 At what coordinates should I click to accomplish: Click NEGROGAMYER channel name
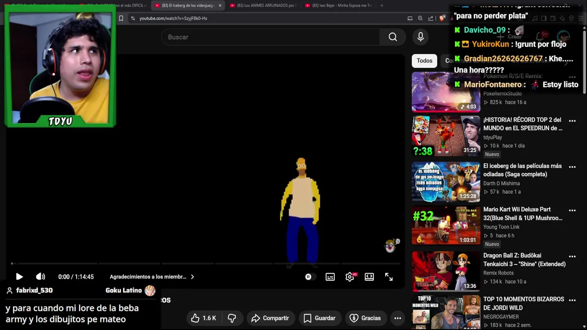pyautogui.click(x=501, y=317)
